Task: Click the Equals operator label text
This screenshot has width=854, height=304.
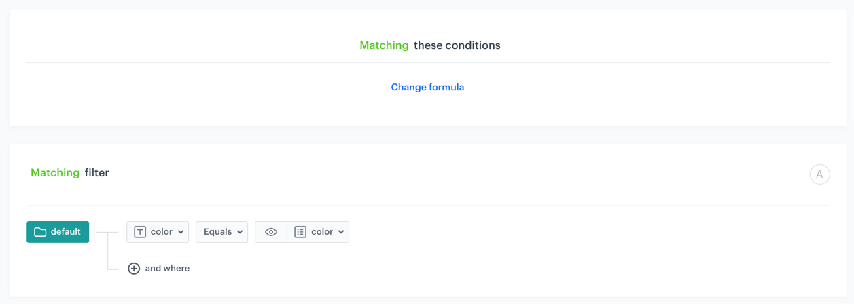Action: [x=217, y=232]
